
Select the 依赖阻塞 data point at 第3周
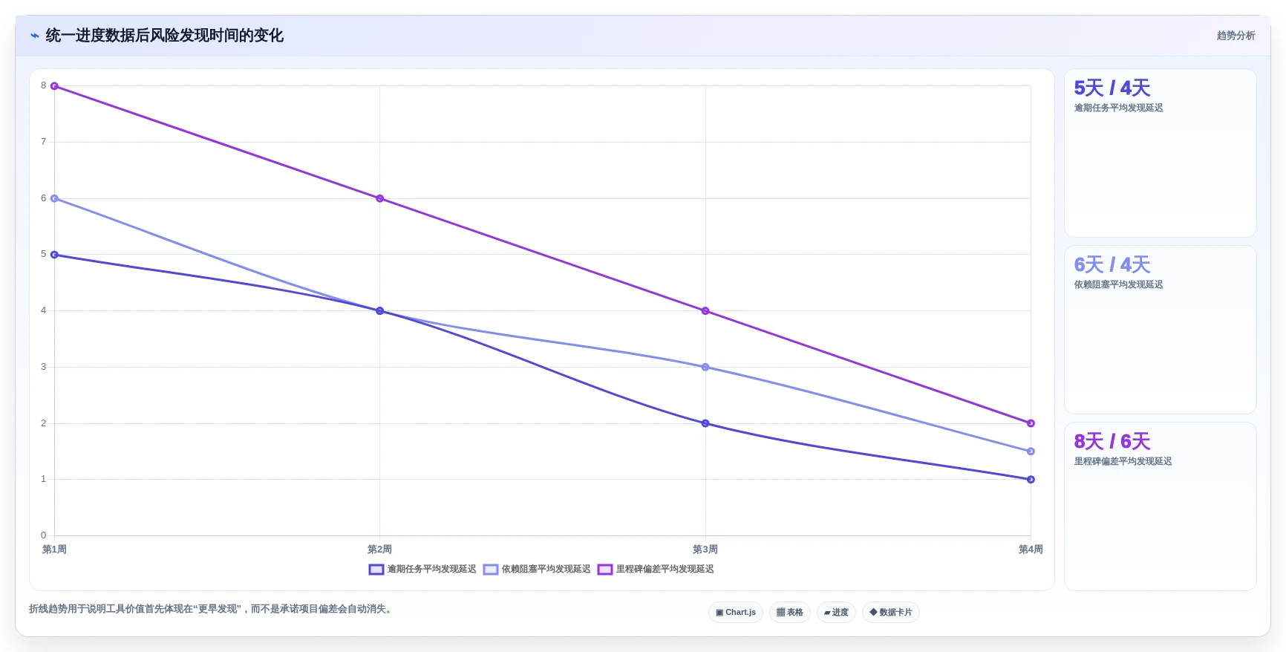[x=705, y=367]
